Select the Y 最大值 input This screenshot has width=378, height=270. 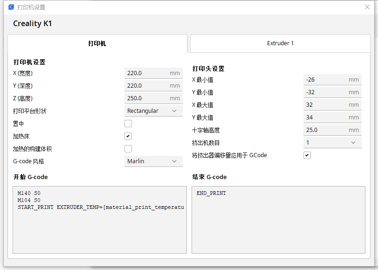tap(332, 117)
